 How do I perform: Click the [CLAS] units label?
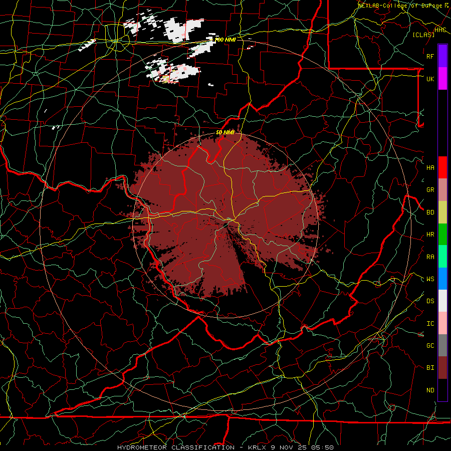[x=423, y=35]
